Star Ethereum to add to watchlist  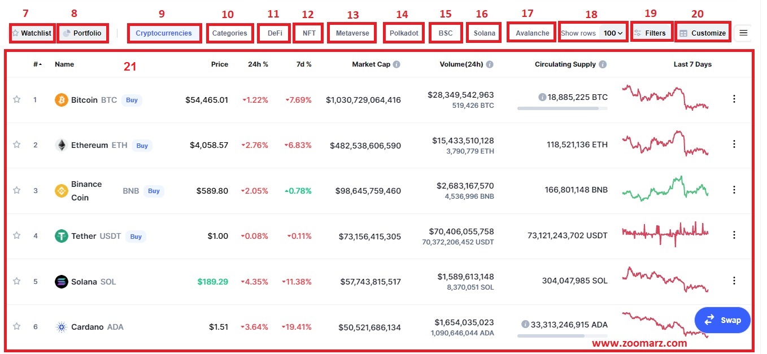click(16, 145)
